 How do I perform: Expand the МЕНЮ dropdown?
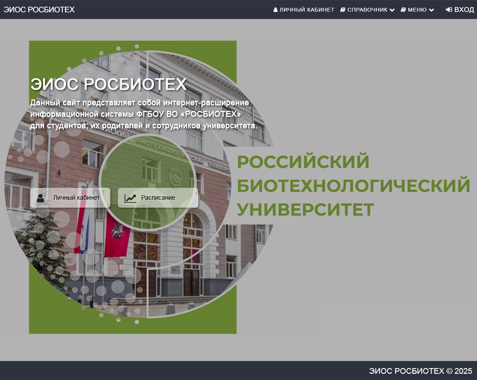coord(417,10)
